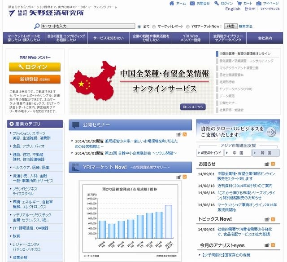The height and width of the screenshot is (262, 287).
Task: Expand 建設、住宅、不動産 category
Action: (35, 157)
